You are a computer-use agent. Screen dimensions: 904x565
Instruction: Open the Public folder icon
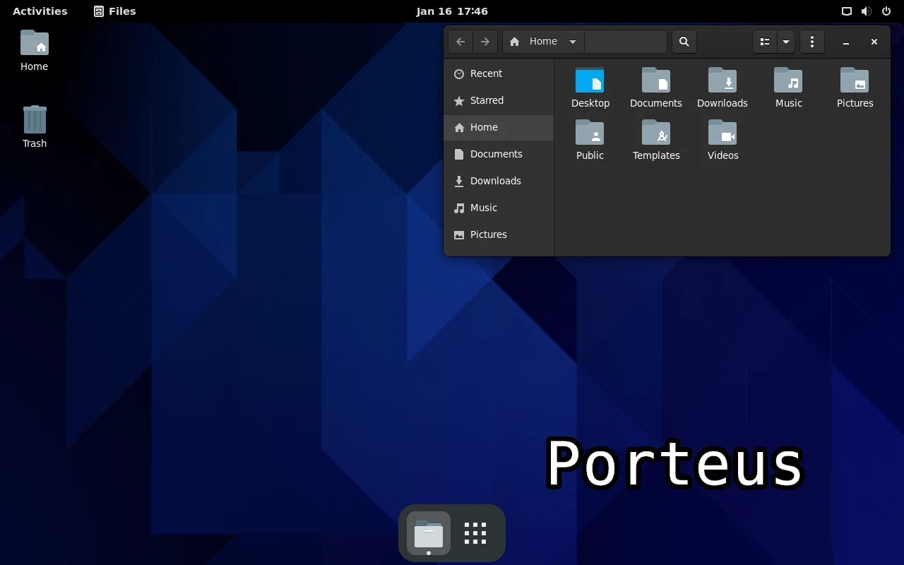click(x=590, y=133)
